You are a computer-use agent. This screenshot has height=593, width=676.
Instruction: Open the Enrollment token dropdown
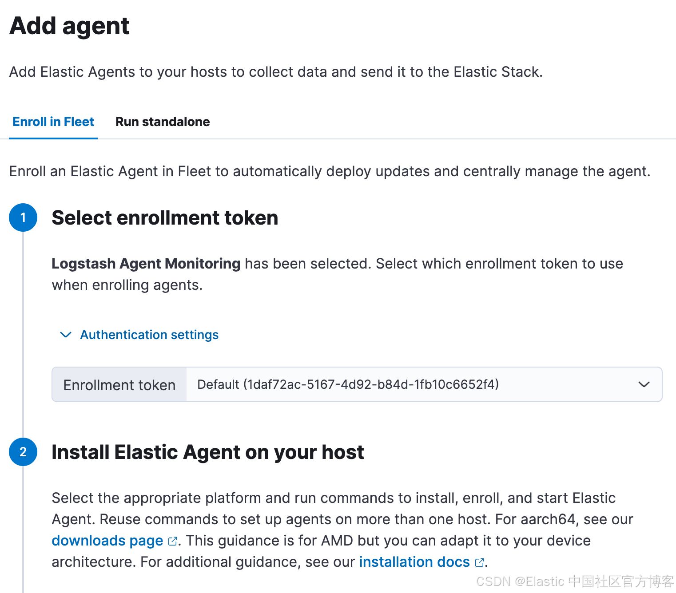point(424,384)
